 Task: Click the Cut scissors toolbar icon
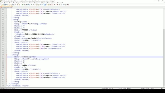click(16, 5)
